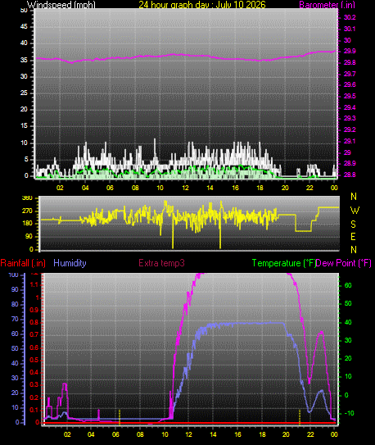
Task: Click the '24 hour graph day : July 10 2026' title
Action: tap(202, 5)
